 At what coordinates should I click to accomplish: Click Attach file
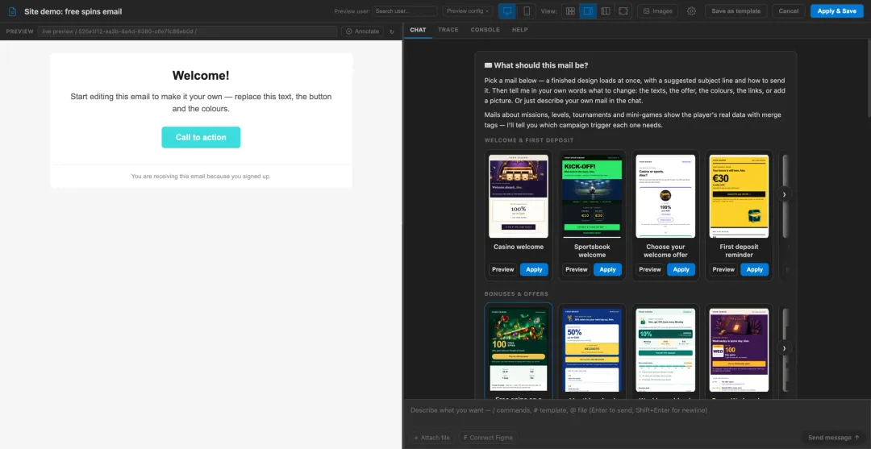coord(432,438)
